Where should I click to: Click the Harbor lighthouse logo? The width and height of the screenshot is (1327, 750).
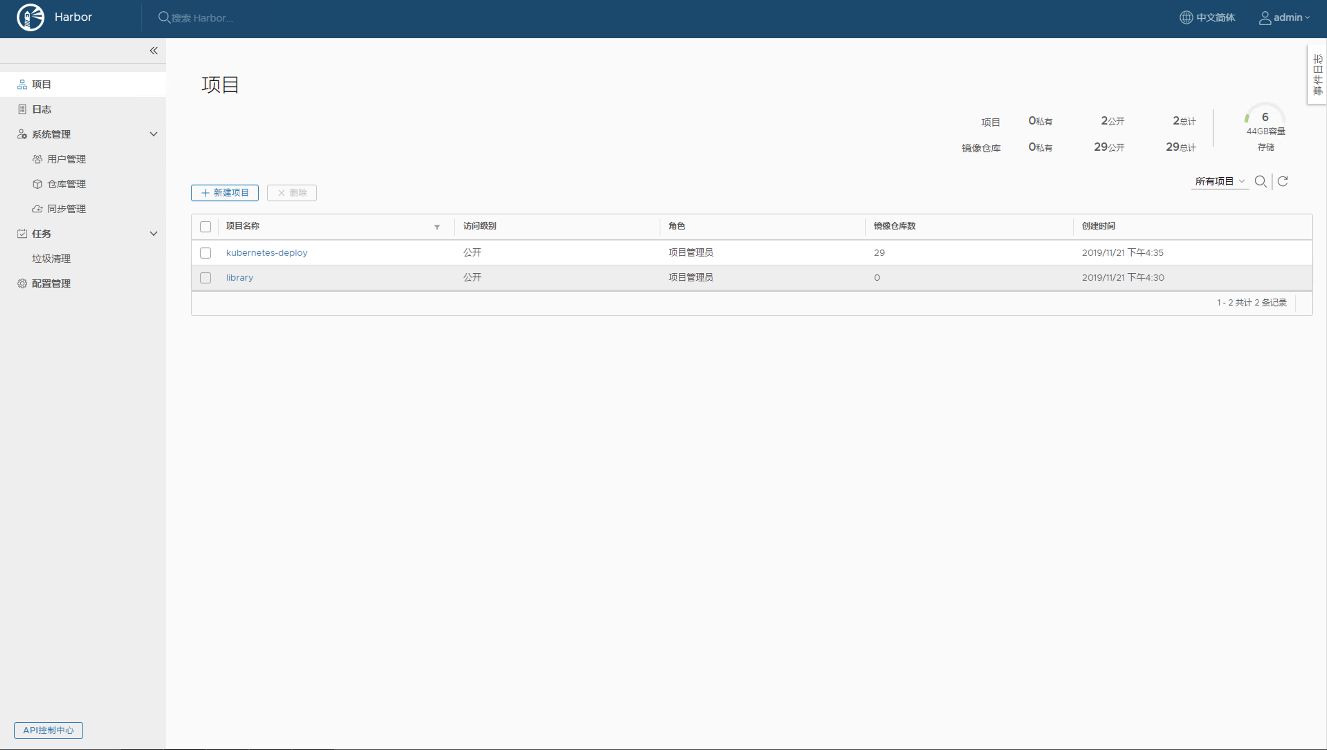click(30, 18)
